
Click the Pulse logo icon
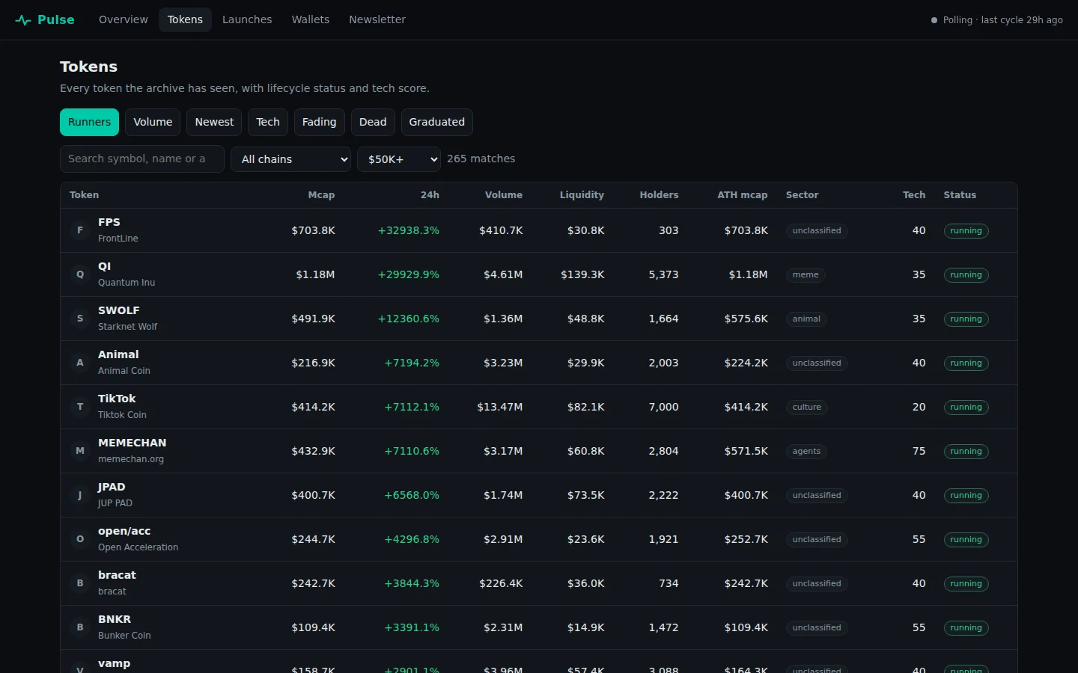coord(23,20)
